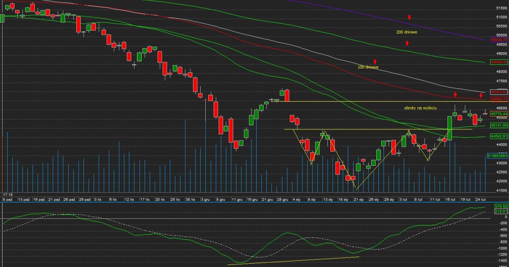
Task: Click the purple price label 49836.70
Action: (499, 39)
